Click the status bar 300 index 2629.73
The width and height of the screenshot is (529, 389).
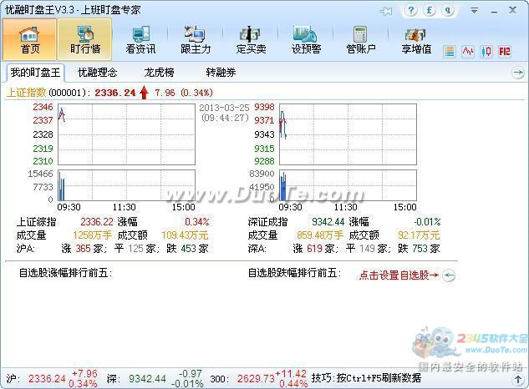(256, 379)
